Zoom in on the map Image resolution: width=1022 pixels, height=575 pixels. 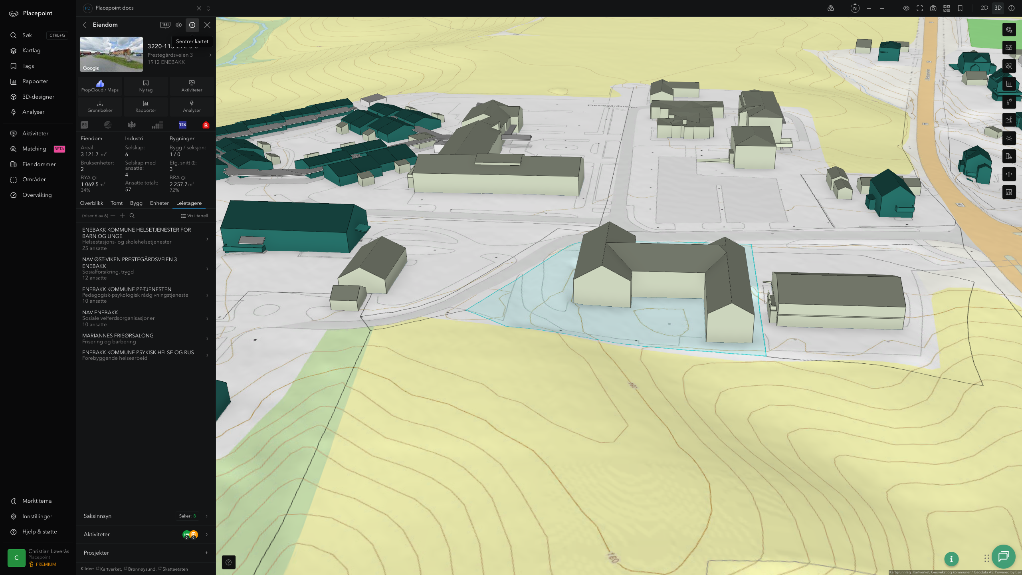[x=869, y=8]
